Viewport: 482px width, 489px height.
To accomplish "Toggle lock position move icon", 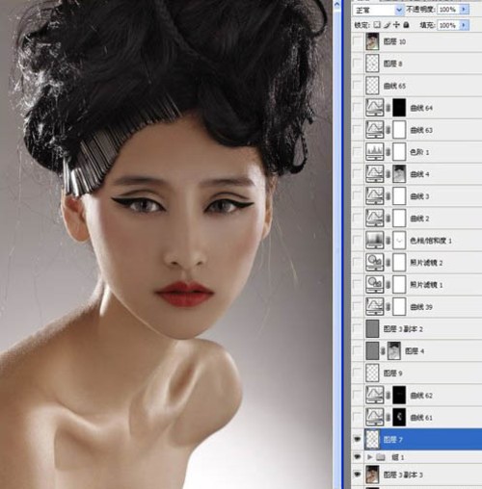I will click(x=396, y=25).
